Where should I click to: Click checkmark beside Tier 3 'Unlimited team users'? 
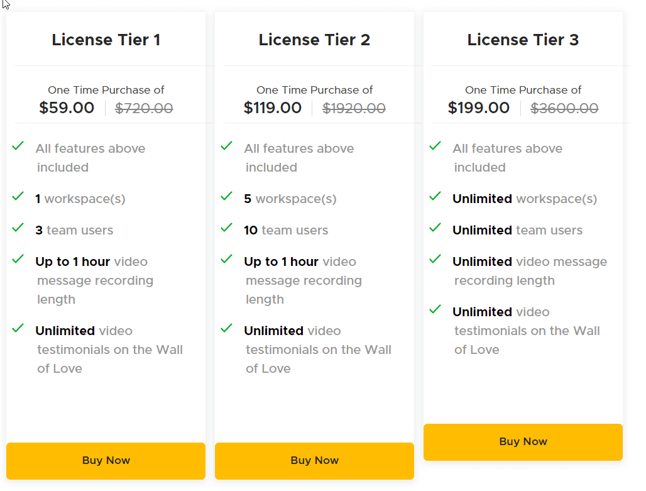[x=435, y=228]
